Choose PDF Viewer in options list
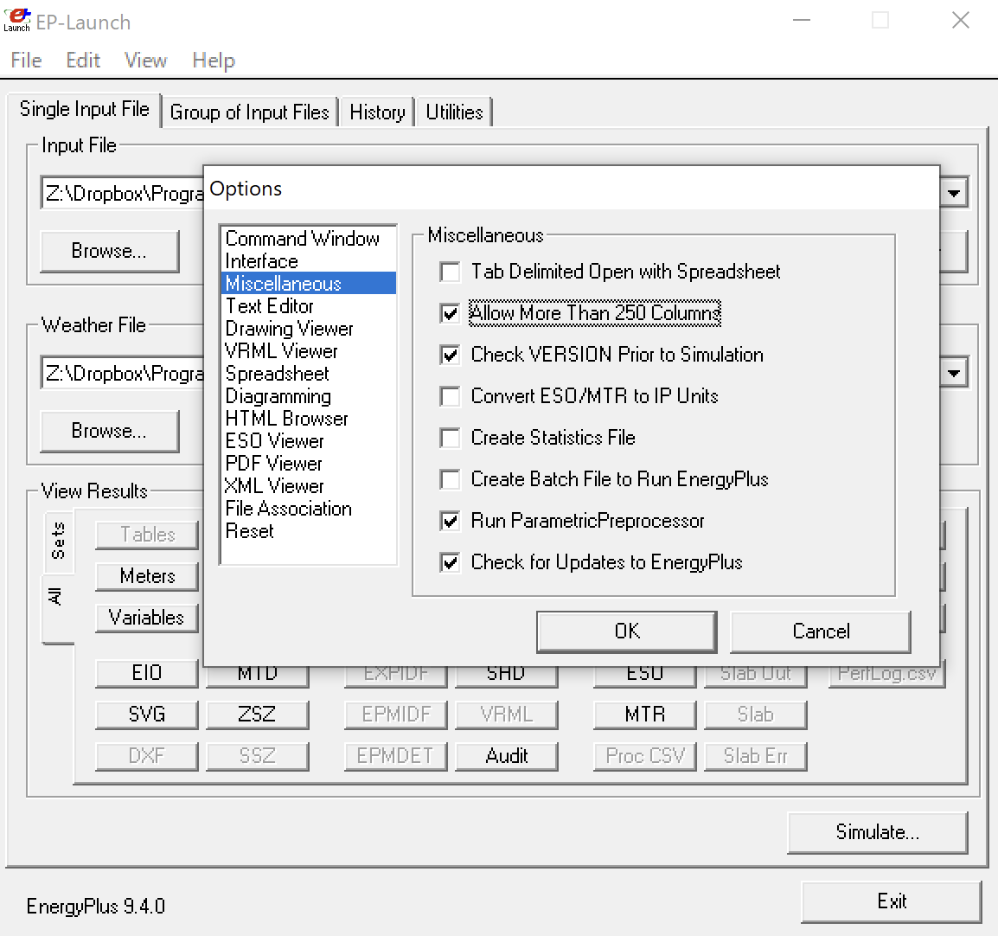The width and height of the screenshot is (998, 936). point(309,464)
